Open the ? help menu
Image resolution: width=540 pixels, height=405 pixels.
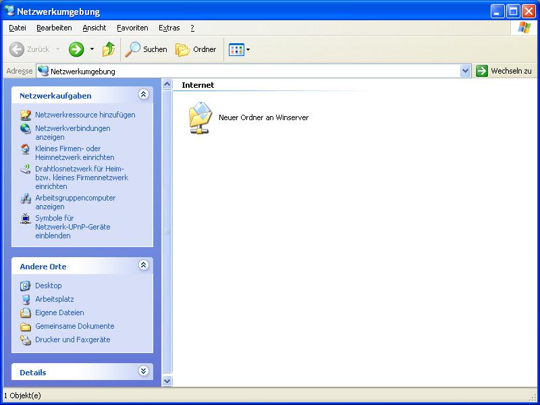pyautogui.click(x=192, y=28)
